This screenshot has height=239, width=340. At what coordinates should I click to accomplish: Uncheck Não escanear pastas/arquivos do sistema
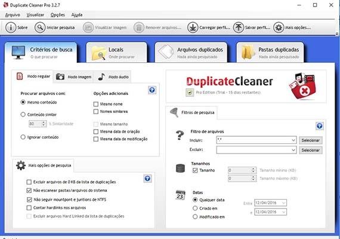pyautogui.click(x=29, y=191)
